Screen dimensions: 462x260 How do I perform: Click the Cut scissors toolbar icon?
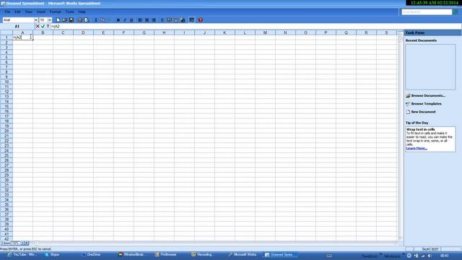click(96, 20)
